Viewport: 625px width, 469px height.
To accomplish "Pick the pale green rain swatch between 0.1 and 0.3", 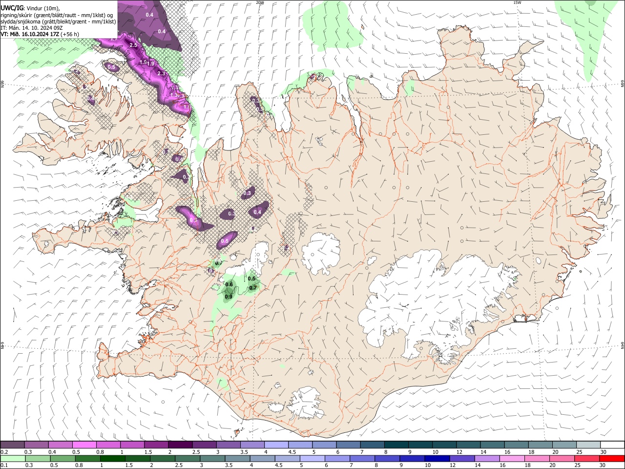I will (x=13, y=458).
